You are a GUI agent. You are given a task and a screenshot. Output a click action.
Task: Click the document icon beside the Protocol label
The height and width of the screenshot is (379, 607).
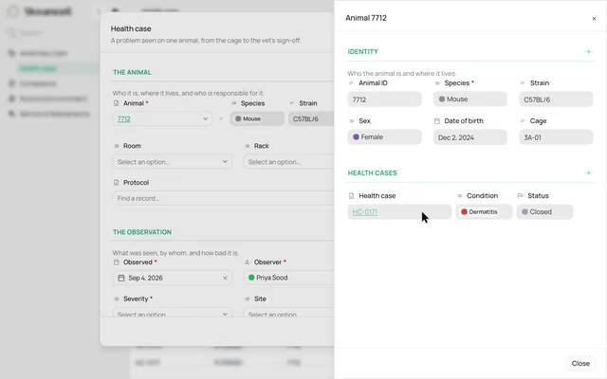[116, 183]
